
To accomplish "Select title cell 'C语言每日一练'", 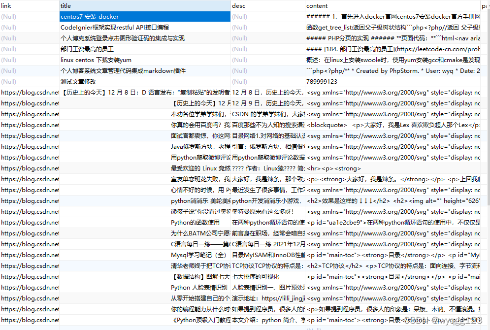I will coord(145,244).
